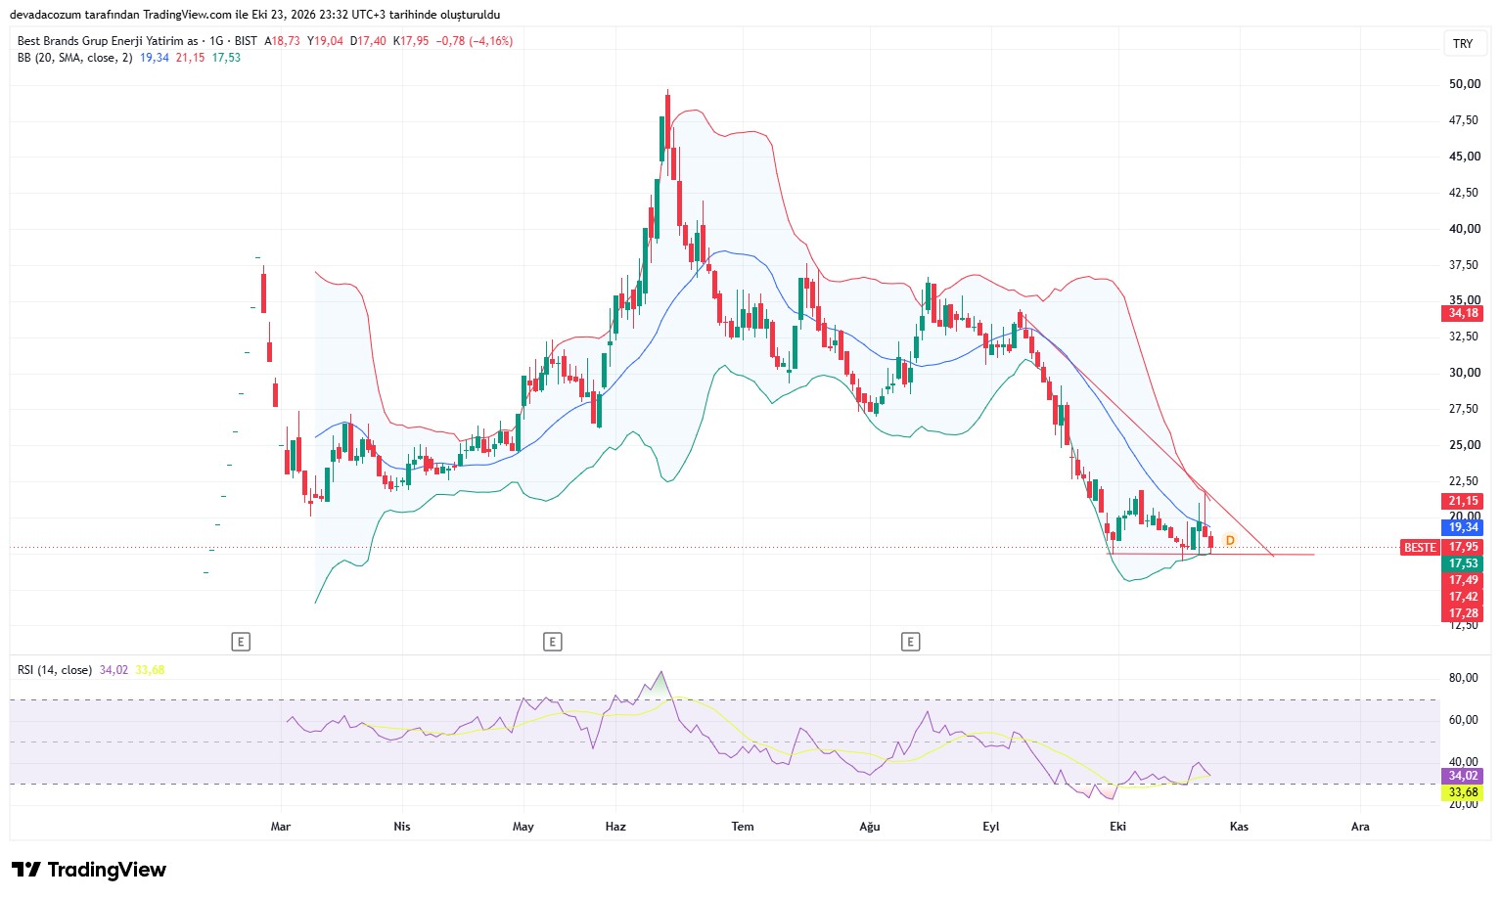Screen dimensions: 1501x899
Task: Click the Eki label on time axis
Action: [x=1118, y=827]
